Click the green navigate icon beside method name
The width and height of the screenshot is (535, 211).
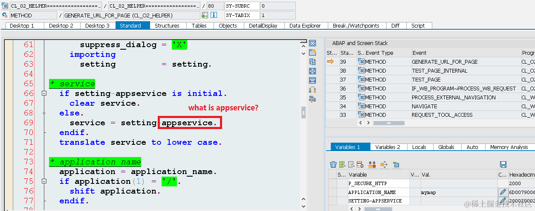pos(205,15)
